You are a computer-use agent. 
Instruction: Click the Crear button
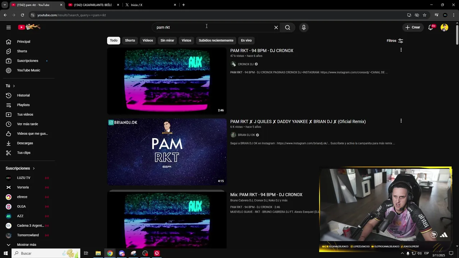(x=413, y=27)
